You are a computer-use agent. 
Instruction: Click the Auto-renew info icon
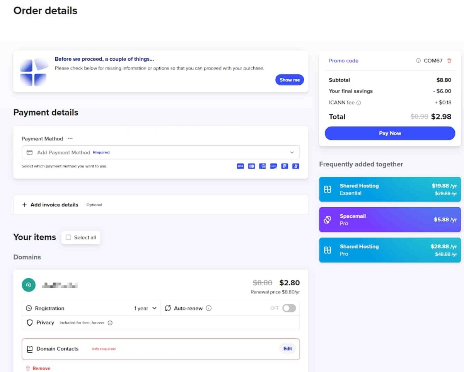click(209, 309)
